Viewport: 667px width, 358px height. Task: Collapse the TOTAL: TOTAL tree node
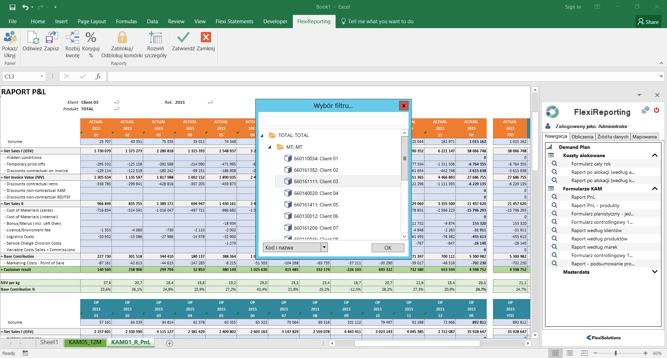tap(262, 136)
